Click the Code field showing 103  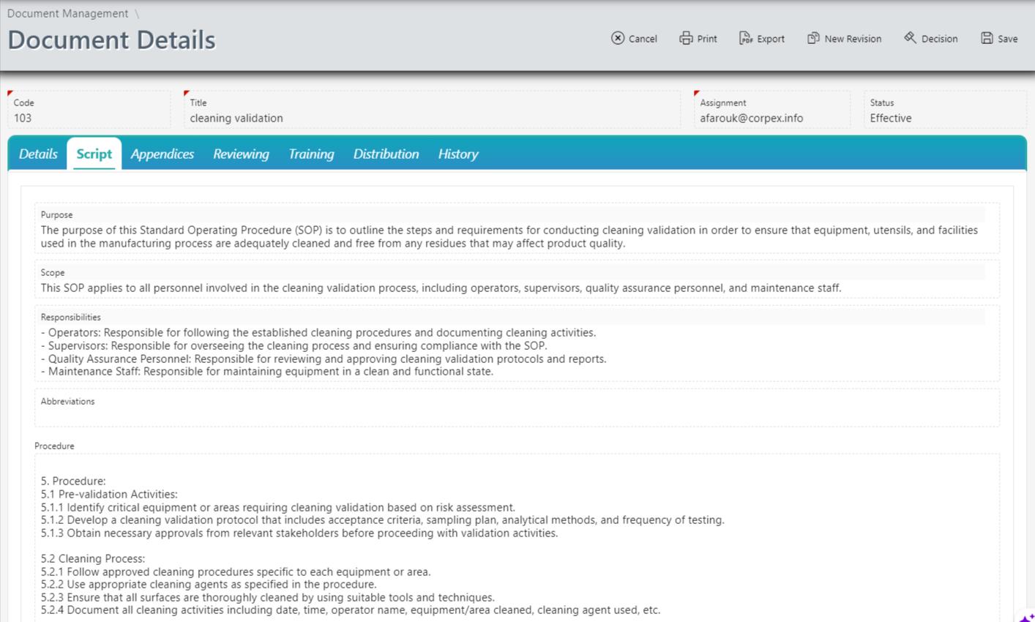[89, 110]
